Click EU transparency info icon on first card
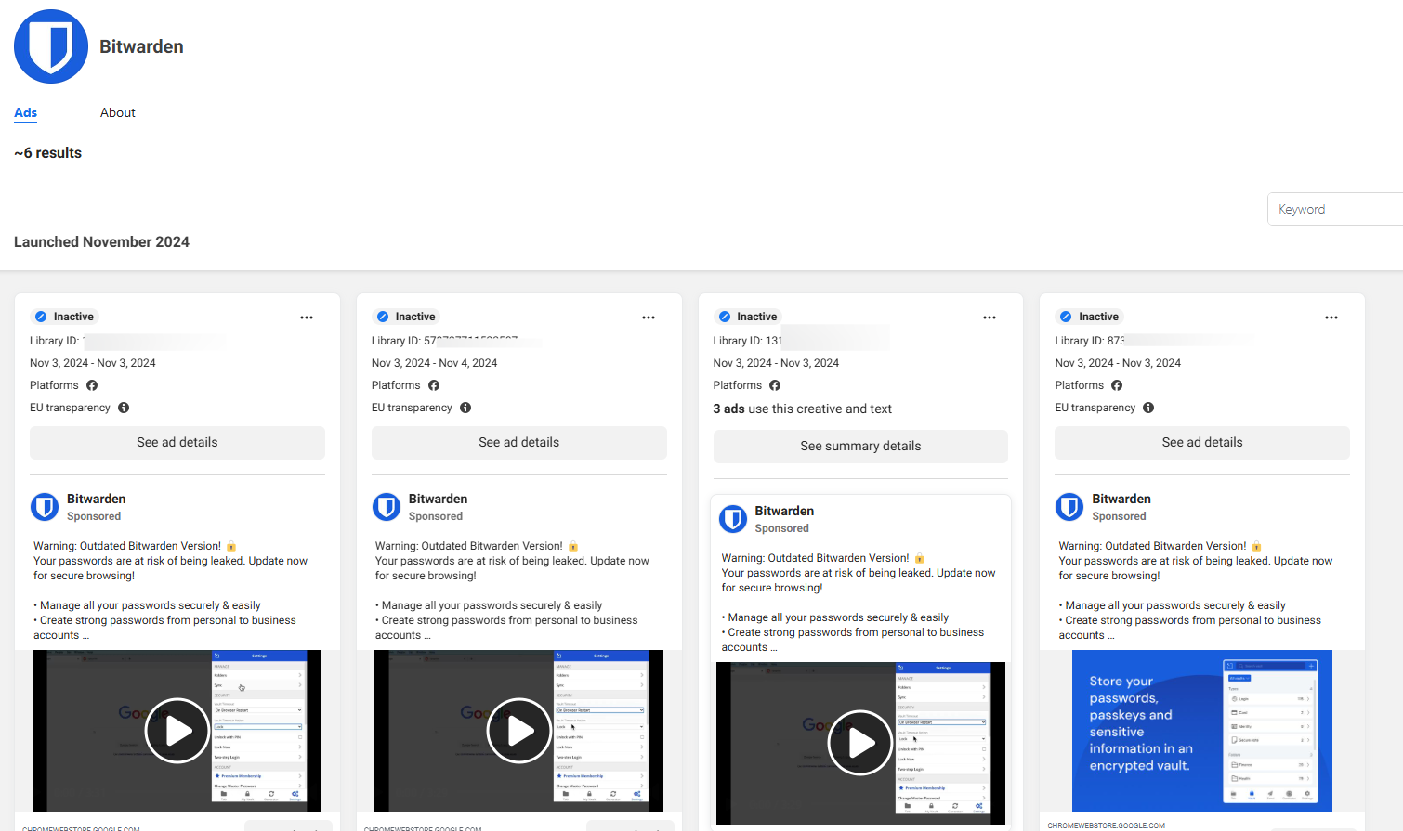This screenshot has height=831, width=1403. pyautogui.click(x=124, y=408)
